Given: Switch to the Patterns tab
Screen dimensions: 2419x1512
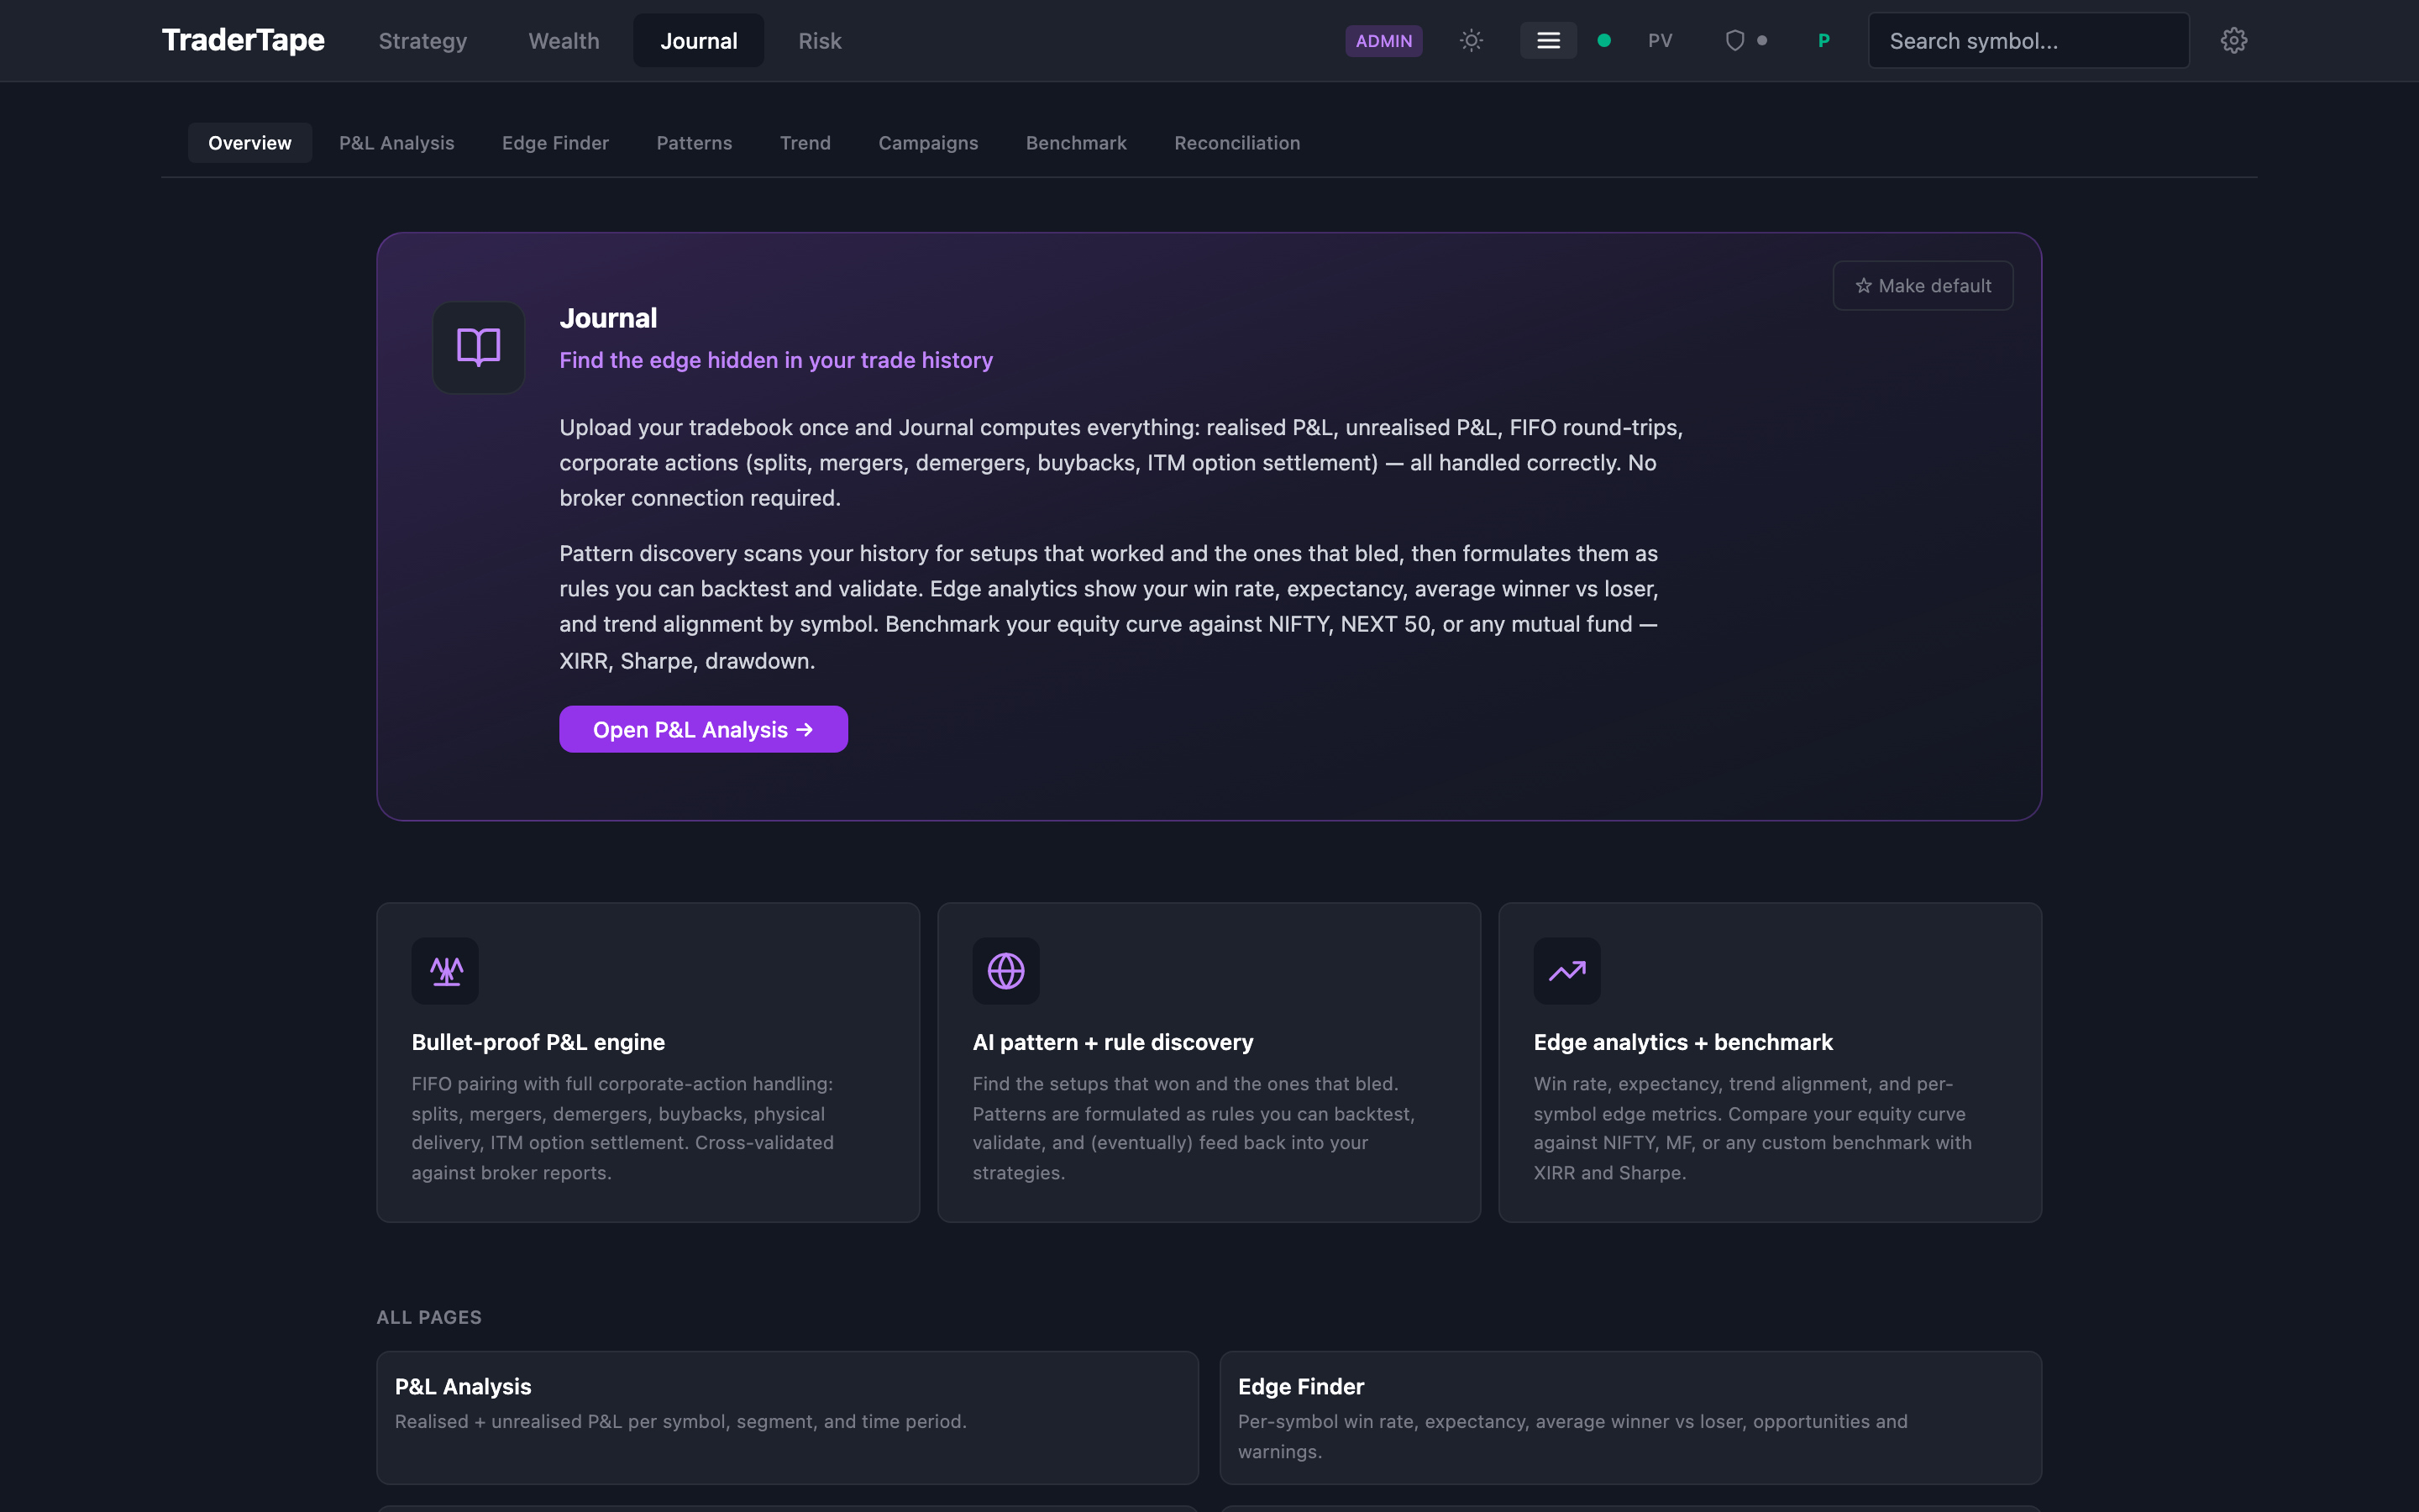Looking at the screenshot, I should tap(695, 143).
